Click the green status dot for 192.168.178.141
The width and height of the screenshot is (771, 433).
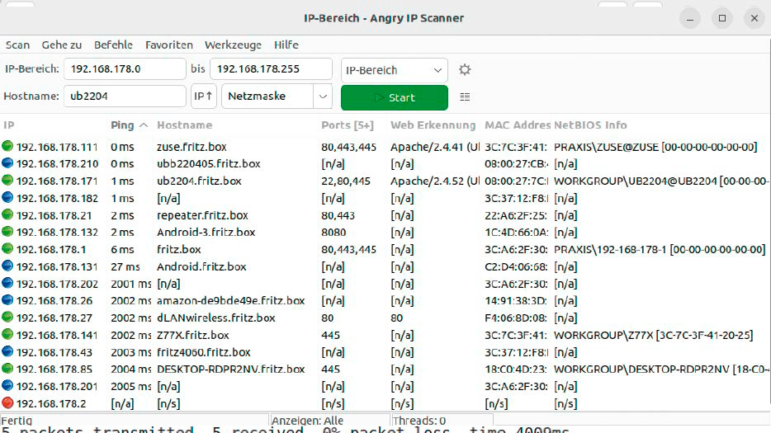click(7, 334)
